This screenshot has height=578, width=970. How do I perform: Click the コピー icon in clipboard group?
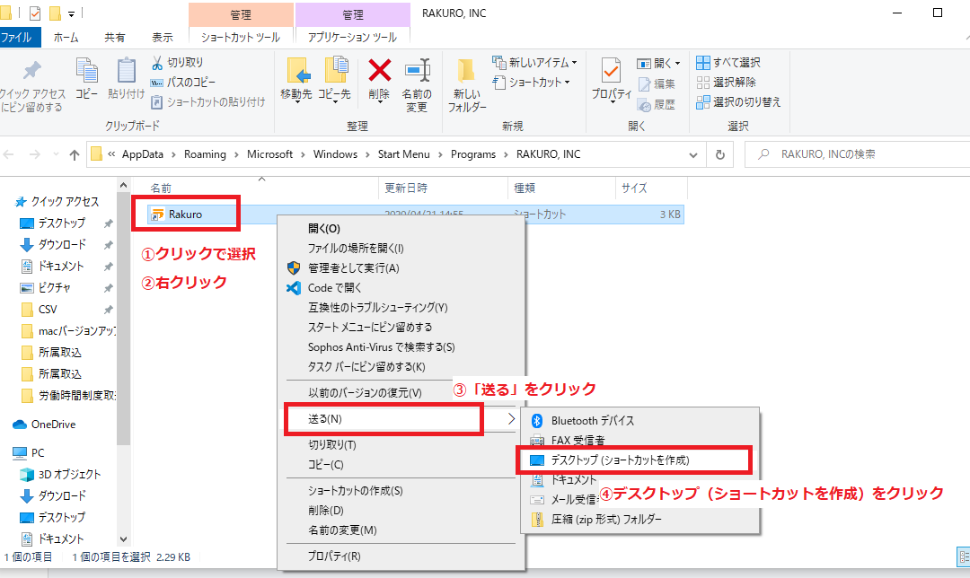point(86,71)
